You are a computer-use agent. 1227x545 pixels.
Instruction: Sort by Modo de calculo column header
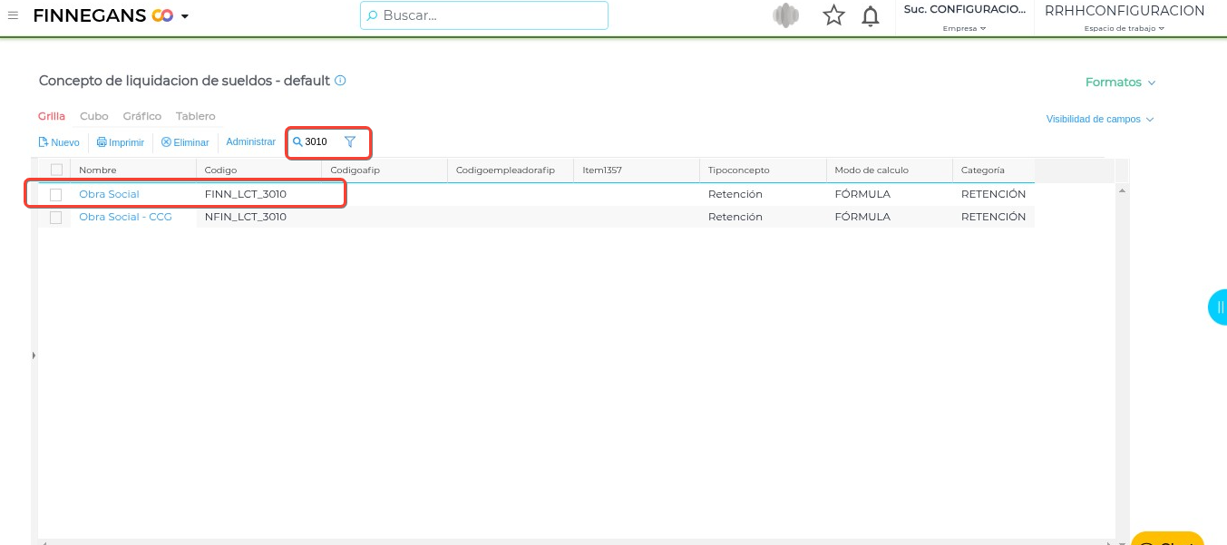tap(890, 170)
